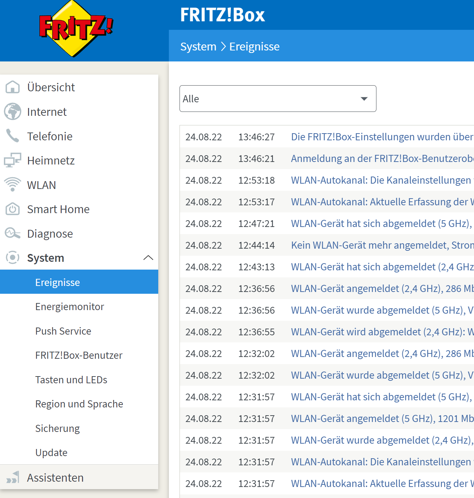The width and height of the screenshot is (474, 498).
Task: Click the Übersicht house icon
Action: click(12, 87)
